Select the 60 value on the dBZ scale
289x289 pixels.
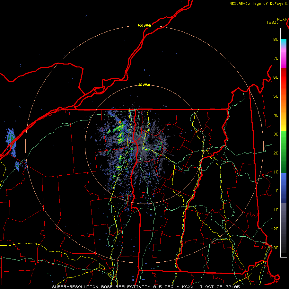(276, 77)
